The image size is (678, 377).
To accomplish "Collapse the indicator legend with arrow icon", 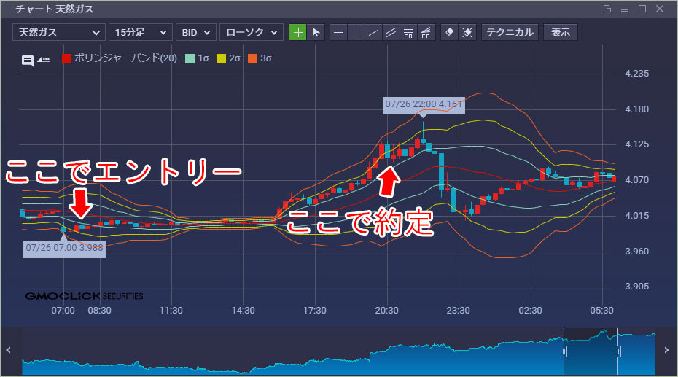I will tap(44, 59).
